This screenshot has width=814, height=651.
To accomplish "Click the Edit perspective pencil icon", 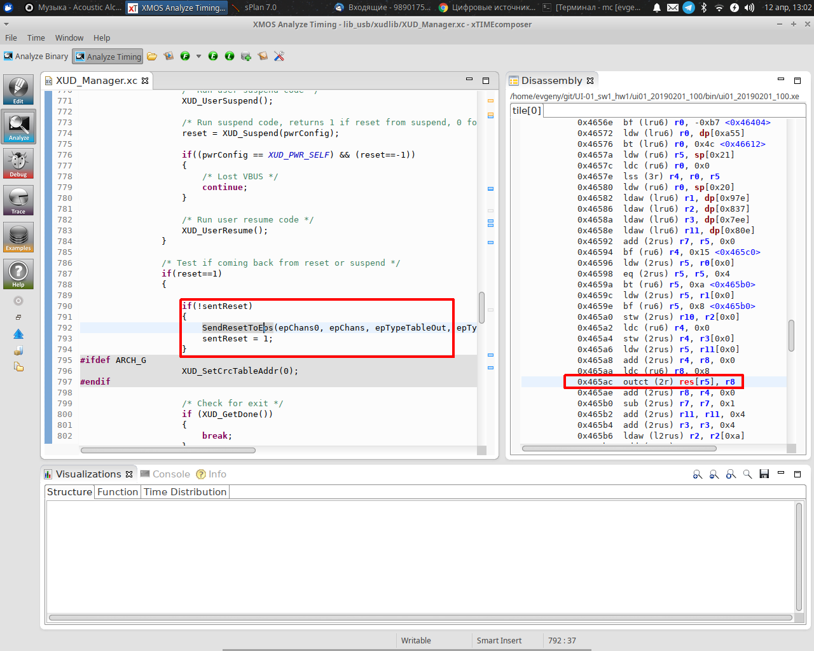I will pyautogui.click(x=18, y=90).
